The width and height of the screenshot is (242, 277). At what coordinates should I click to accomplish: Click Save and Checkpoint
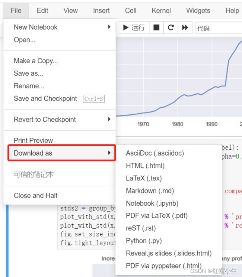(x=60, y=98)
